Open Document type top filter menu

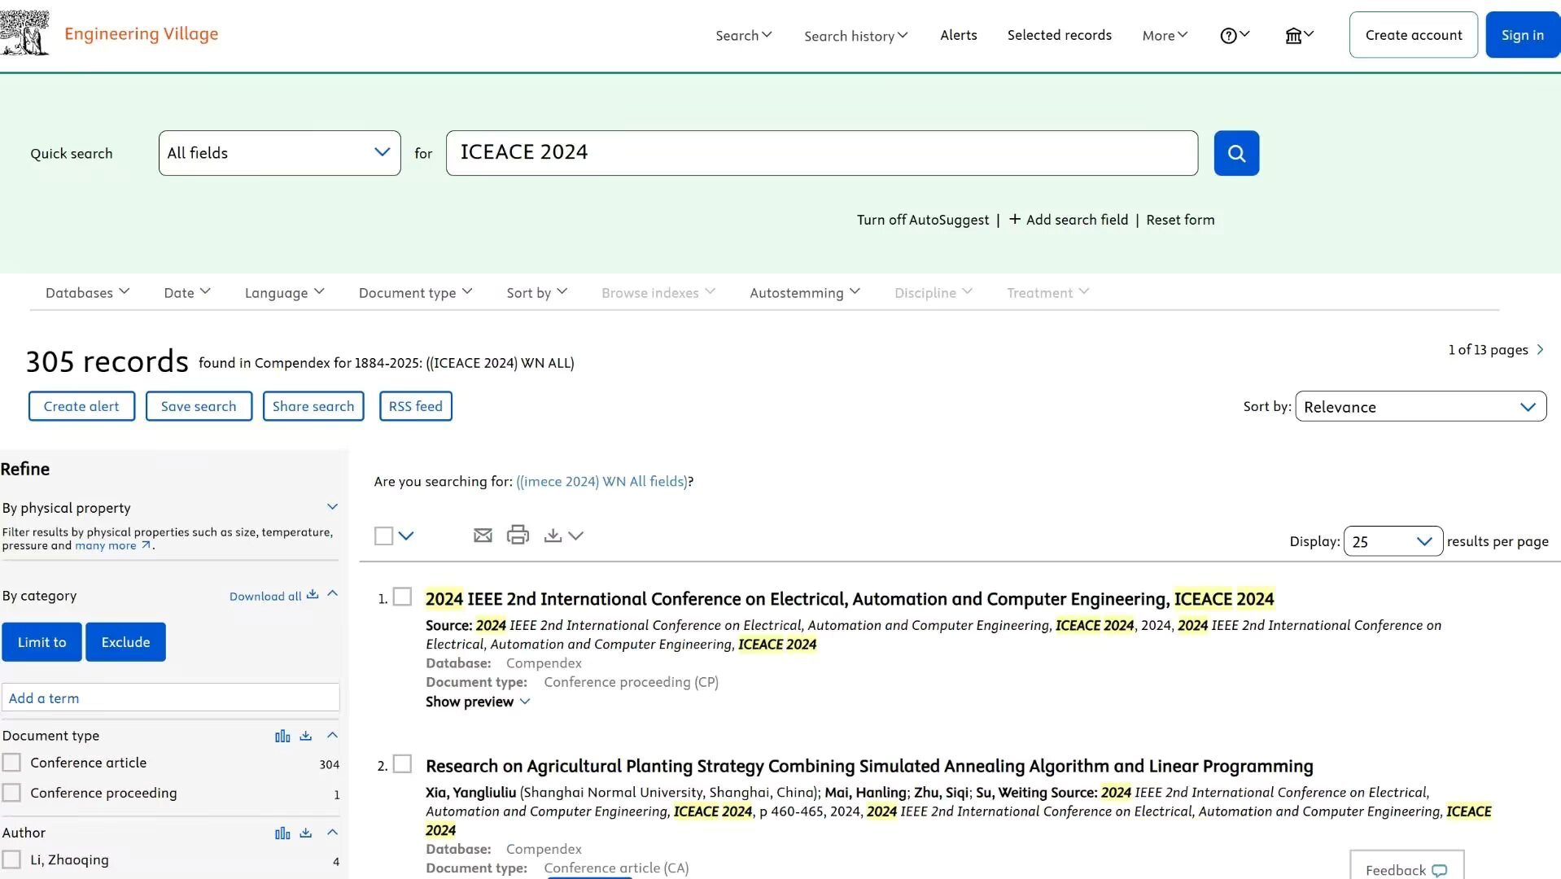[415, 292]
